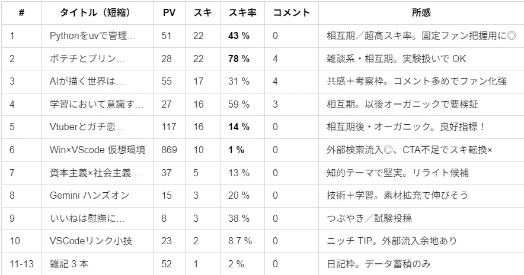Click the スキ率 column header

[242, 12]
